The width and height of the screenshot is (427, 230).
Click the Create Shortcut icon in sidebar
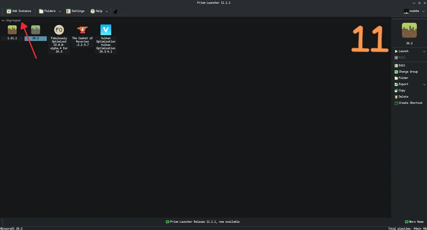(x=396, y=103)
